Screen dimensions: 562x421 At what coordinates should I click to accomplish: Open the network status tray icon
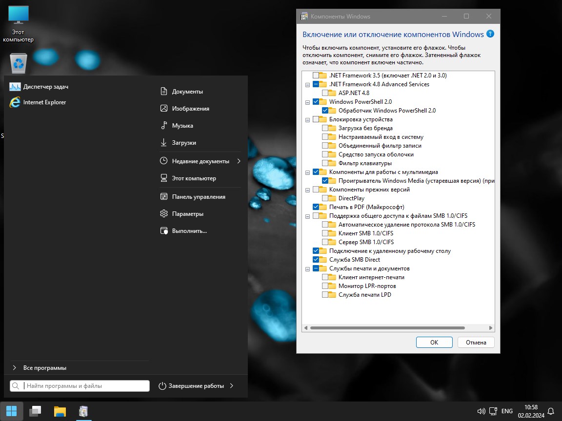[x=493, y=411]
